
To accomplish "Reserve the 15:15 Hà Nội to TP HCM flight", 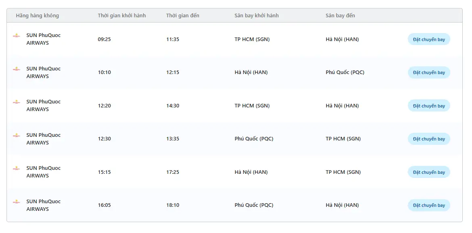I will click(429, 172).
